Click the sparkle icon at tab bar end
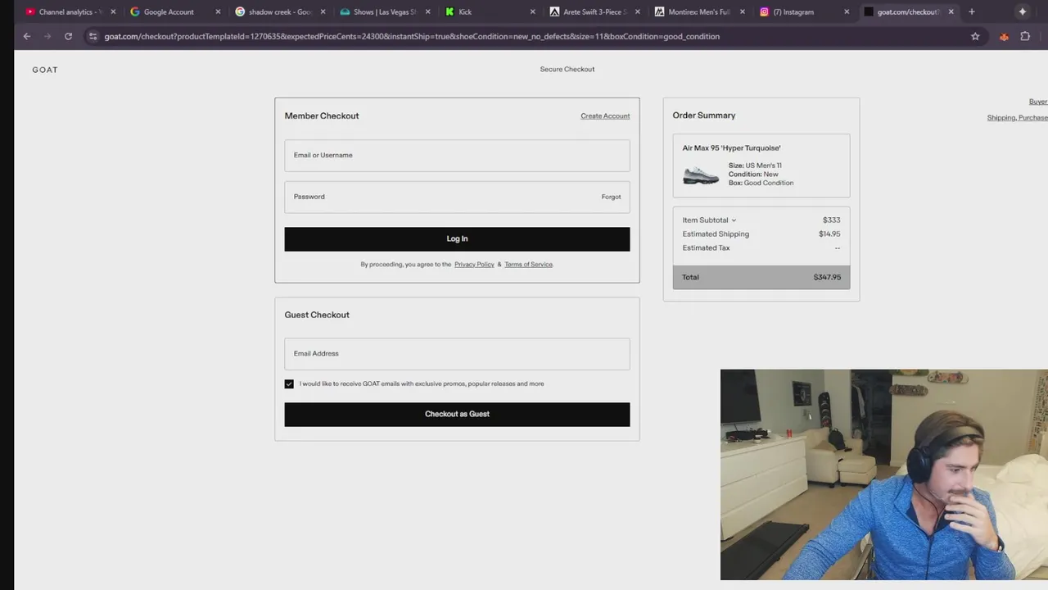The height and width of the screenshot is (590, 1048). click(1023, 11)
